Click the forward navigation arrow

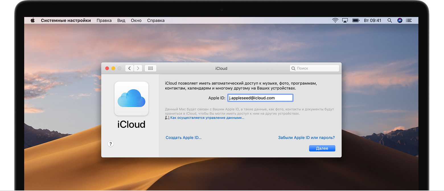(x=138, y=68)
